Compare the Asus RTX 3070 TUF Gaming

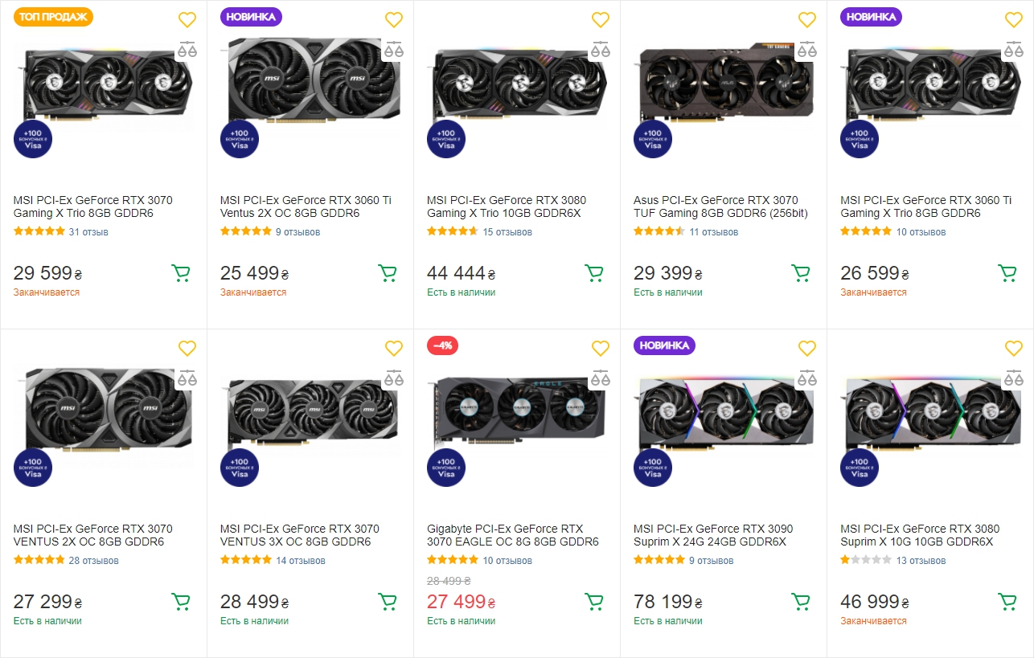pos(806,49)
